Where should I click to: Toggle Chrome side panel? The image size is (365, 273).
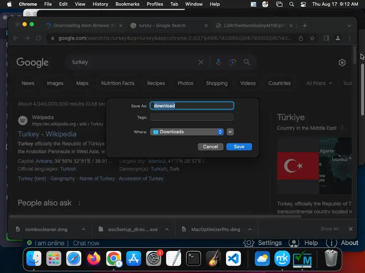[x=327, y=38]
